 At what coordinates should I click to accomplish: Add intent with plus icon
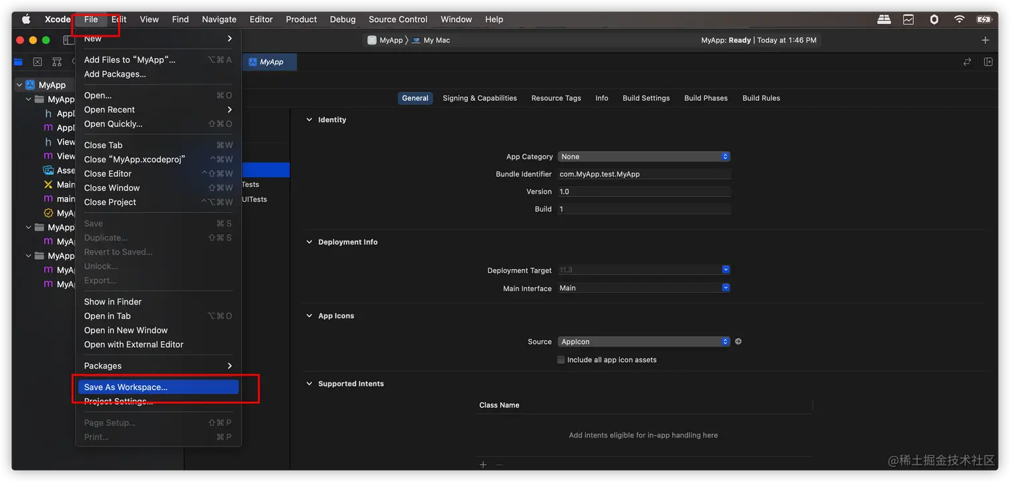point(483,465)
